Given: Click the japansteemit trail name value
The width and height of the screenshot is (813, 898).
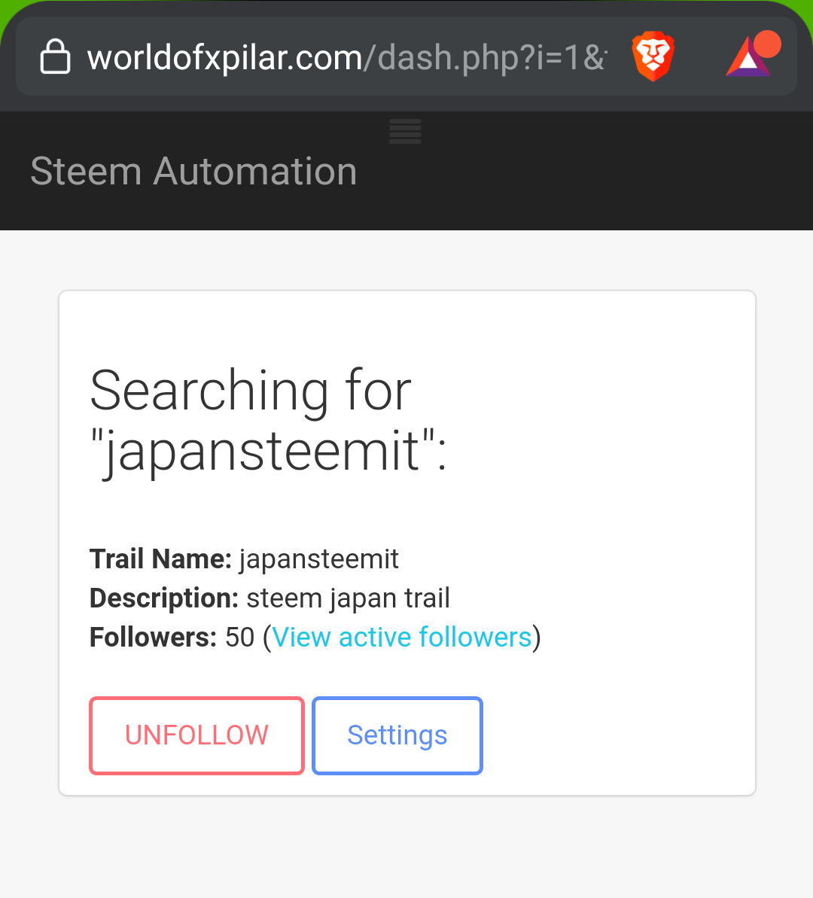Looking at the screenshot, I should point(319,559).
